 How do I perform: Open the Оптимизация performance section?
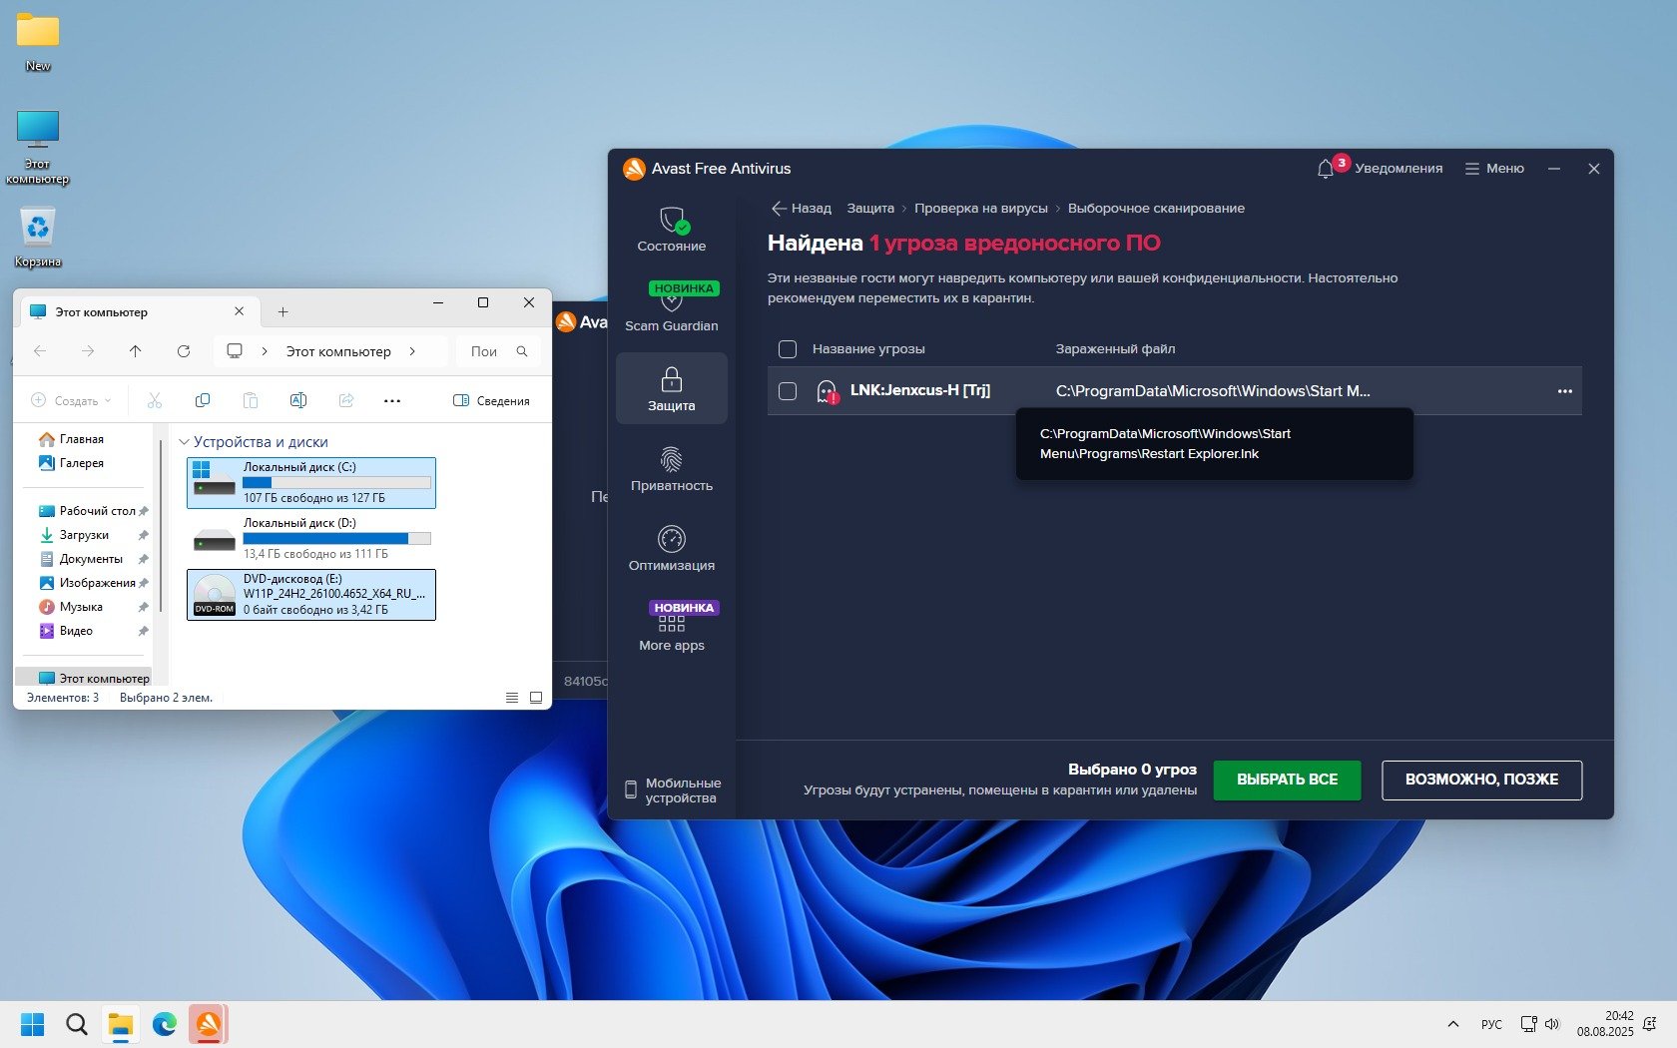[x=672, y=548]
